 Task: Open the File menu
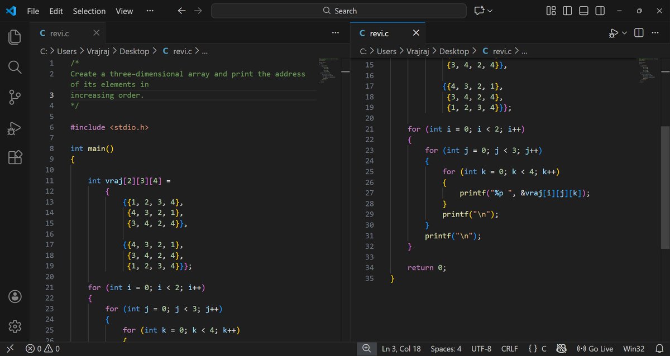[33, 11]
